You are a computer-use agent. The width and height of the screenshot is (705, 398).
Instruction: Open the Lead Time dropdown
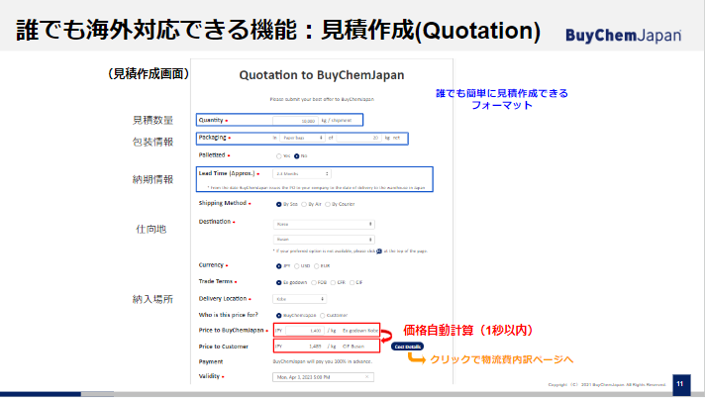pos(302,173)
